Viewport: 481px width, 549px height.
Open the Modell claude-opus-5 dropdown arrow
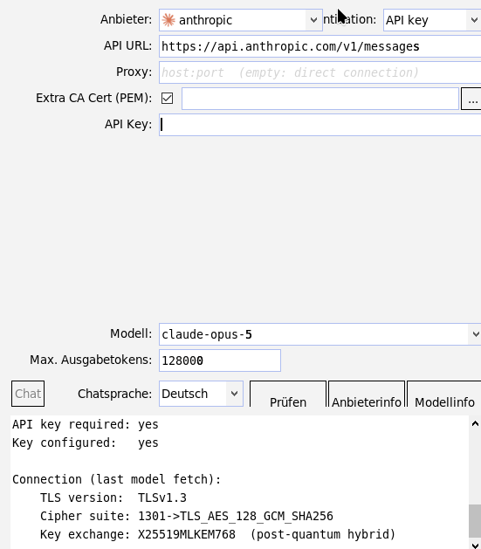(475, 334)
